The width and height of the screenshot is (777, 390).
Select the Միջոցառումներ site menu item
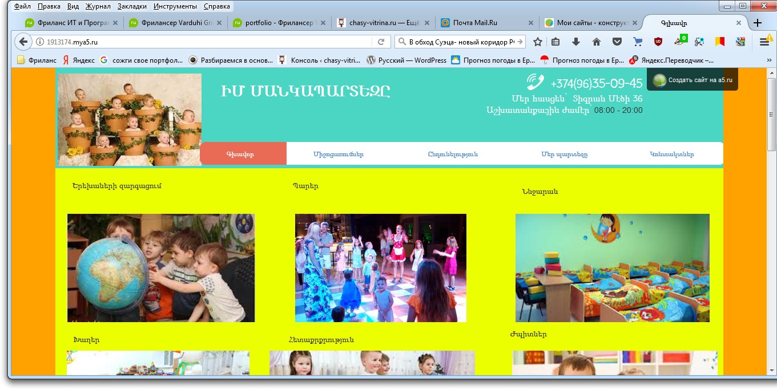point(338,155)
